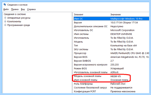Select the Изготовитель ОС row
This screenshot has height=95, width=151.
point(111,30)
